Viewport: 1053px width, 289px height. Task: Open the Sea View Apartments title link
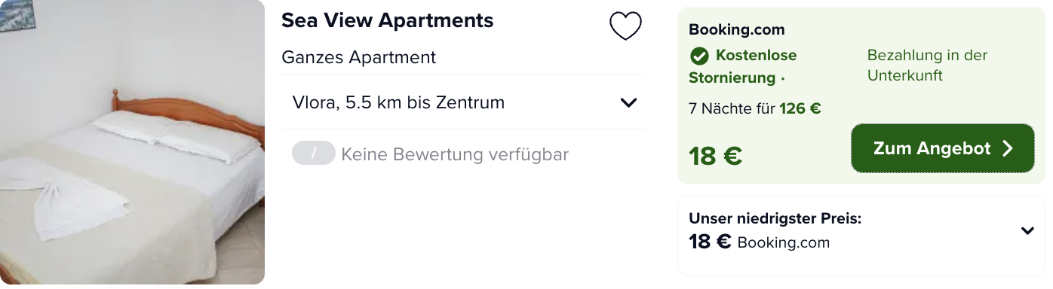coord(388,20)
